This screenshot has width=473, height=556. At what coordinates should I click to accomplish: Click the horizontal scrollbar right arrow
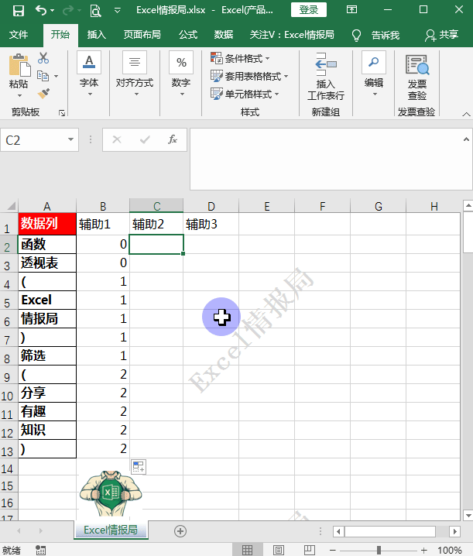[x=454, y=531]
